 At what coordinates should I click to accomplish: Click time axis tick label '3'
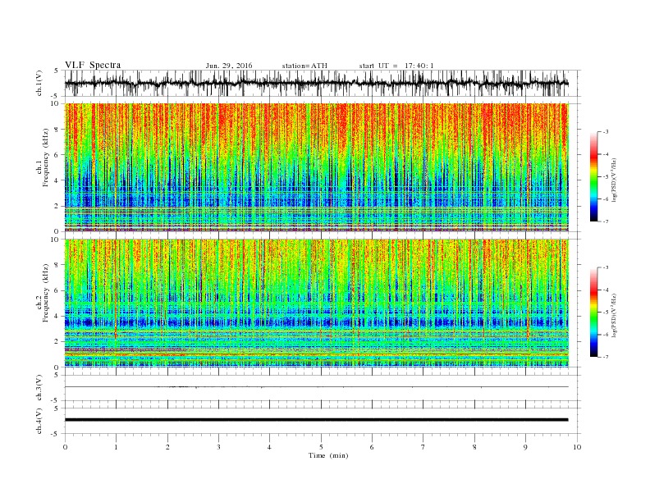pyautogui.click(x=218, y=447)
